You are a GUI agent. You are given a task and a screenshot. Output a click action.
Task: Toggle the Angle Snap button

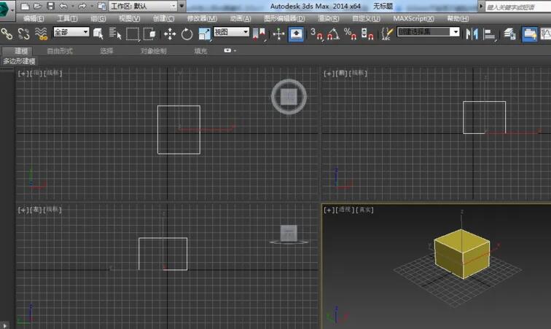pyautogui.click(x=332, y=33)
